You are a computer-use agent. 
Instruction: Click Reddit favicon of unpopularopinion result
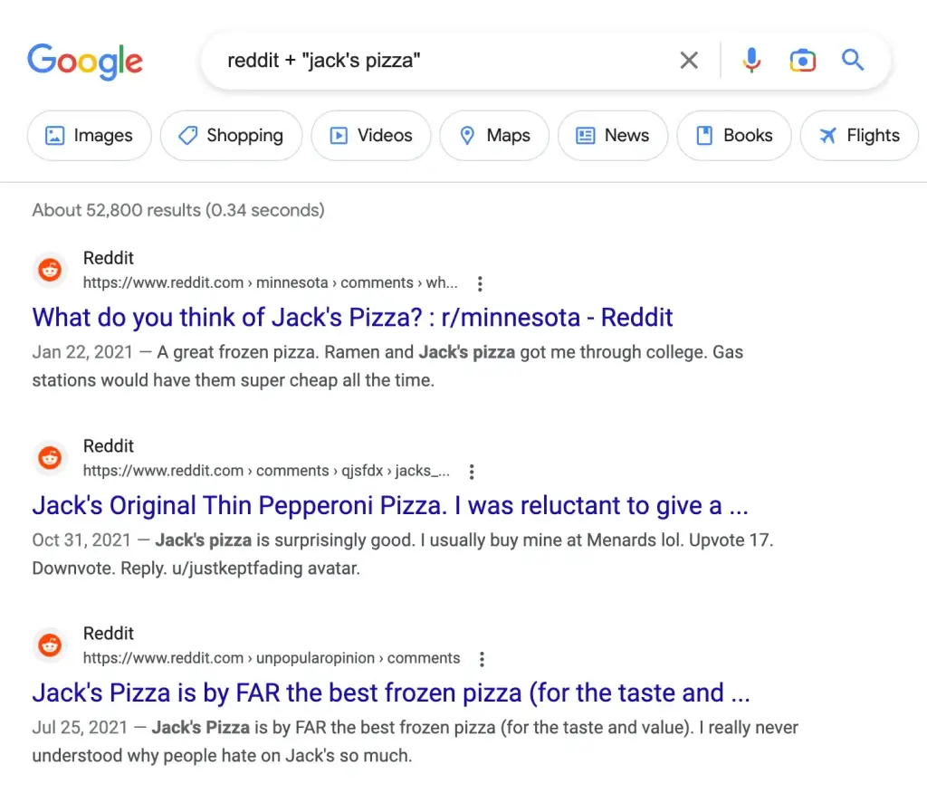click(x=50, y=645)
